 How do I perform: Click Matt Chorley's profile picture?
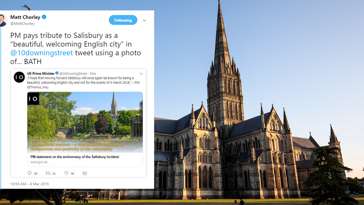pyautogui.click(x=3, y=20)
